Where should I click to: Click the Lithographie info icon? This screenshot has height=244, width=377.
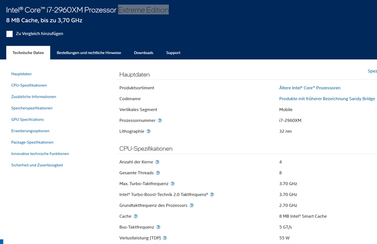click(x=149, y=131)
